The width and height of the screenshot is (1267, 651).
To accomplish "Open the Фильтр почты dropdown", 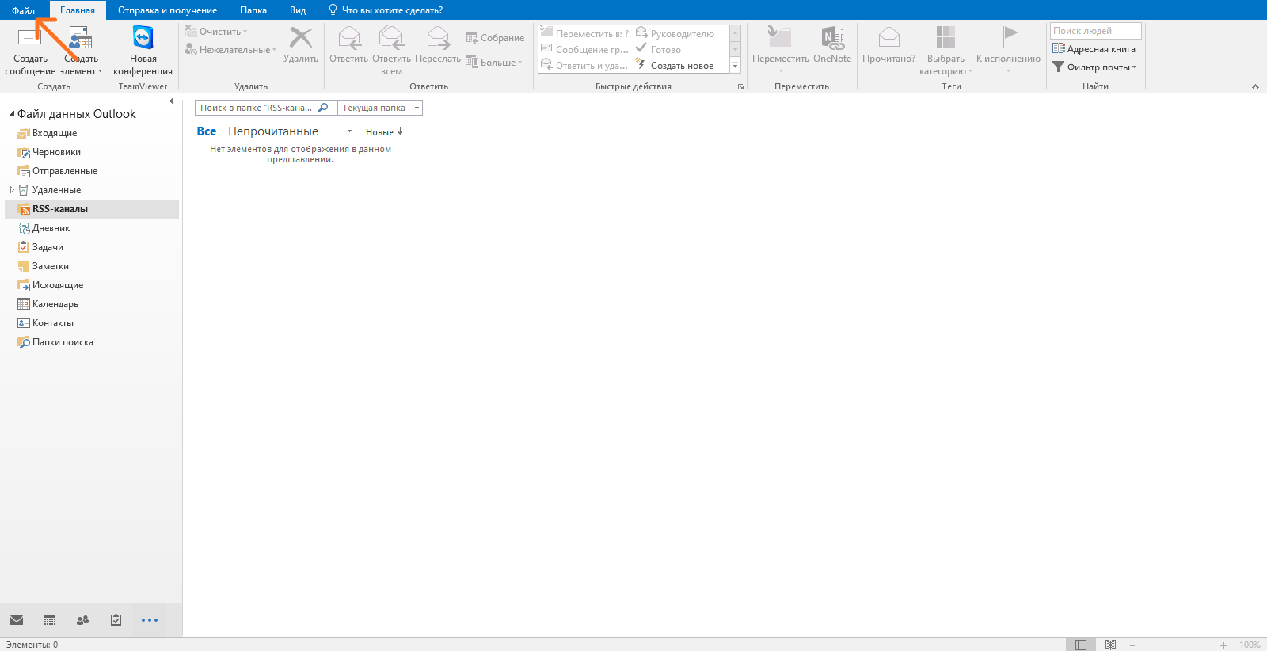I will click(x=1094, y=67).
